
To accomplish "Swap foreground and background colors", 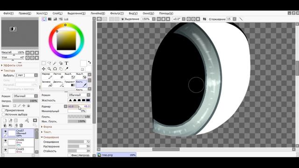I will 89,62.
